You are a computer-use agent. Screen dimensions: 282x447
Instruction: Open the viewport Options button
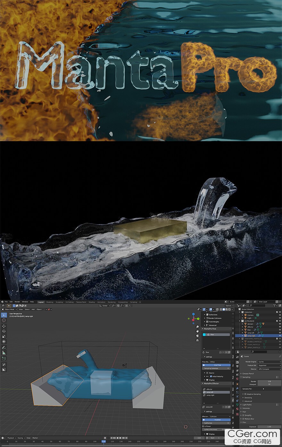pyautogui.click(x=229, y=306)
